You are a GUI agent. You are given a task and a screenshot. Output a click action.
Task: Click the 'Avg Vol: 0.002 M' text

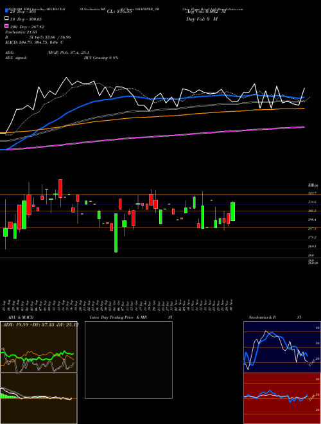(x=206, y=12)
